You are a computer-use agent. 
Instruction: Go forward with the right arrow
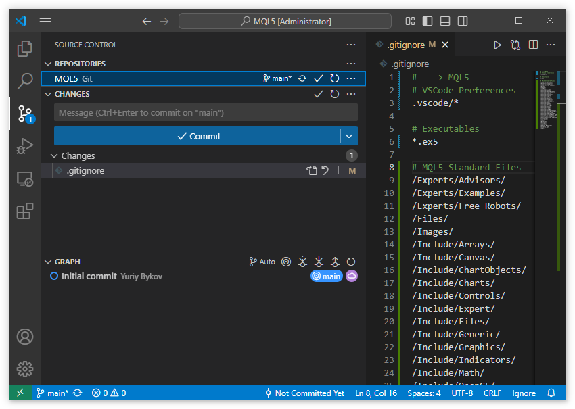tap(164, 21)
